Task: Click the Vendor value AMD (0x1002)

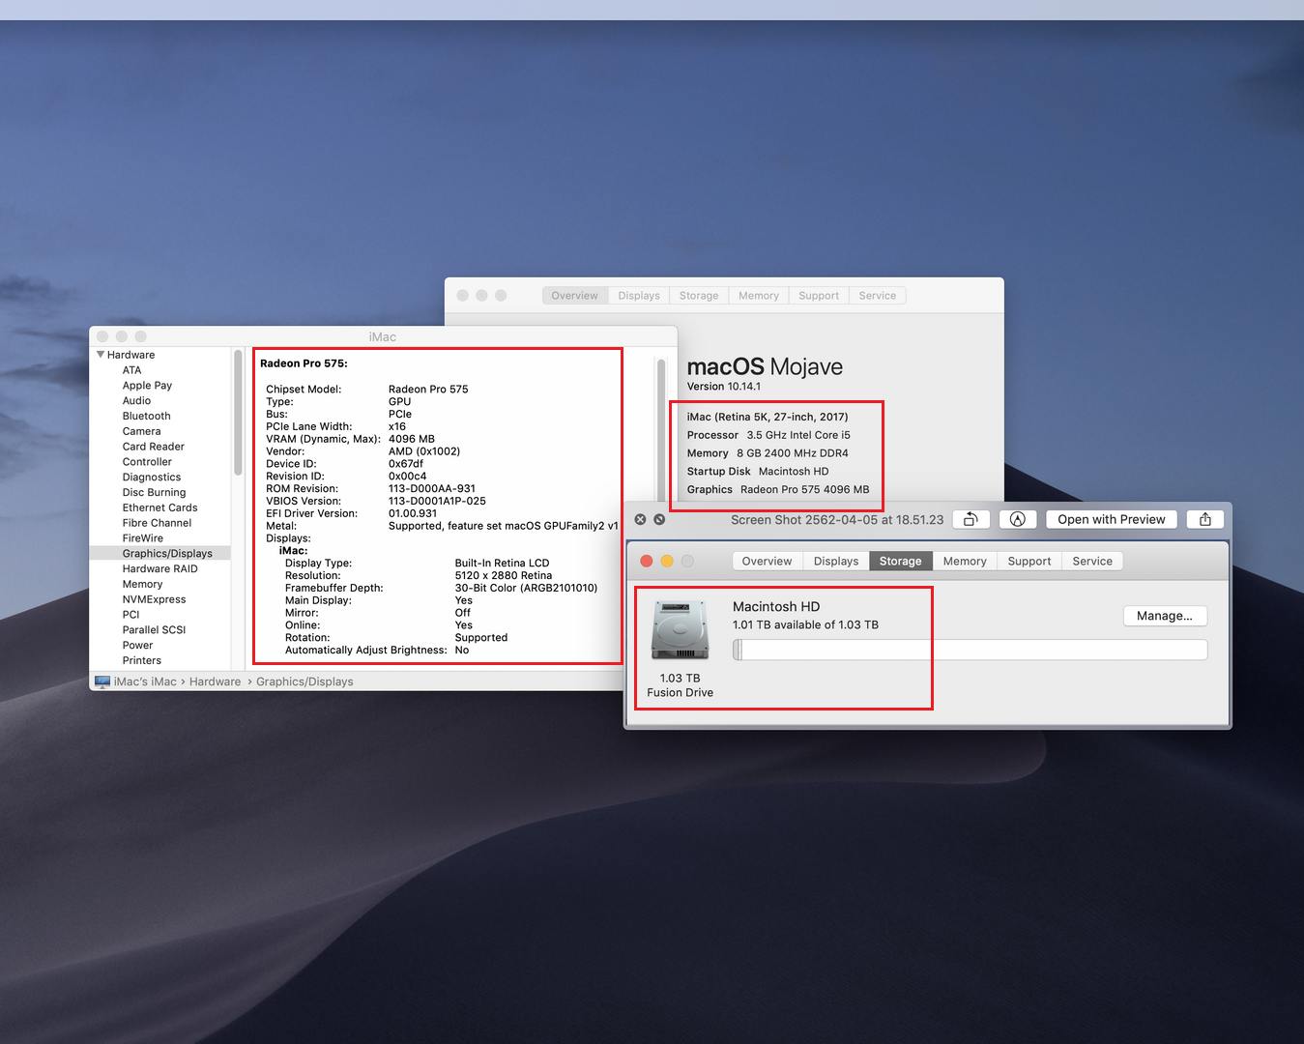Action: [x=424, y=451]
